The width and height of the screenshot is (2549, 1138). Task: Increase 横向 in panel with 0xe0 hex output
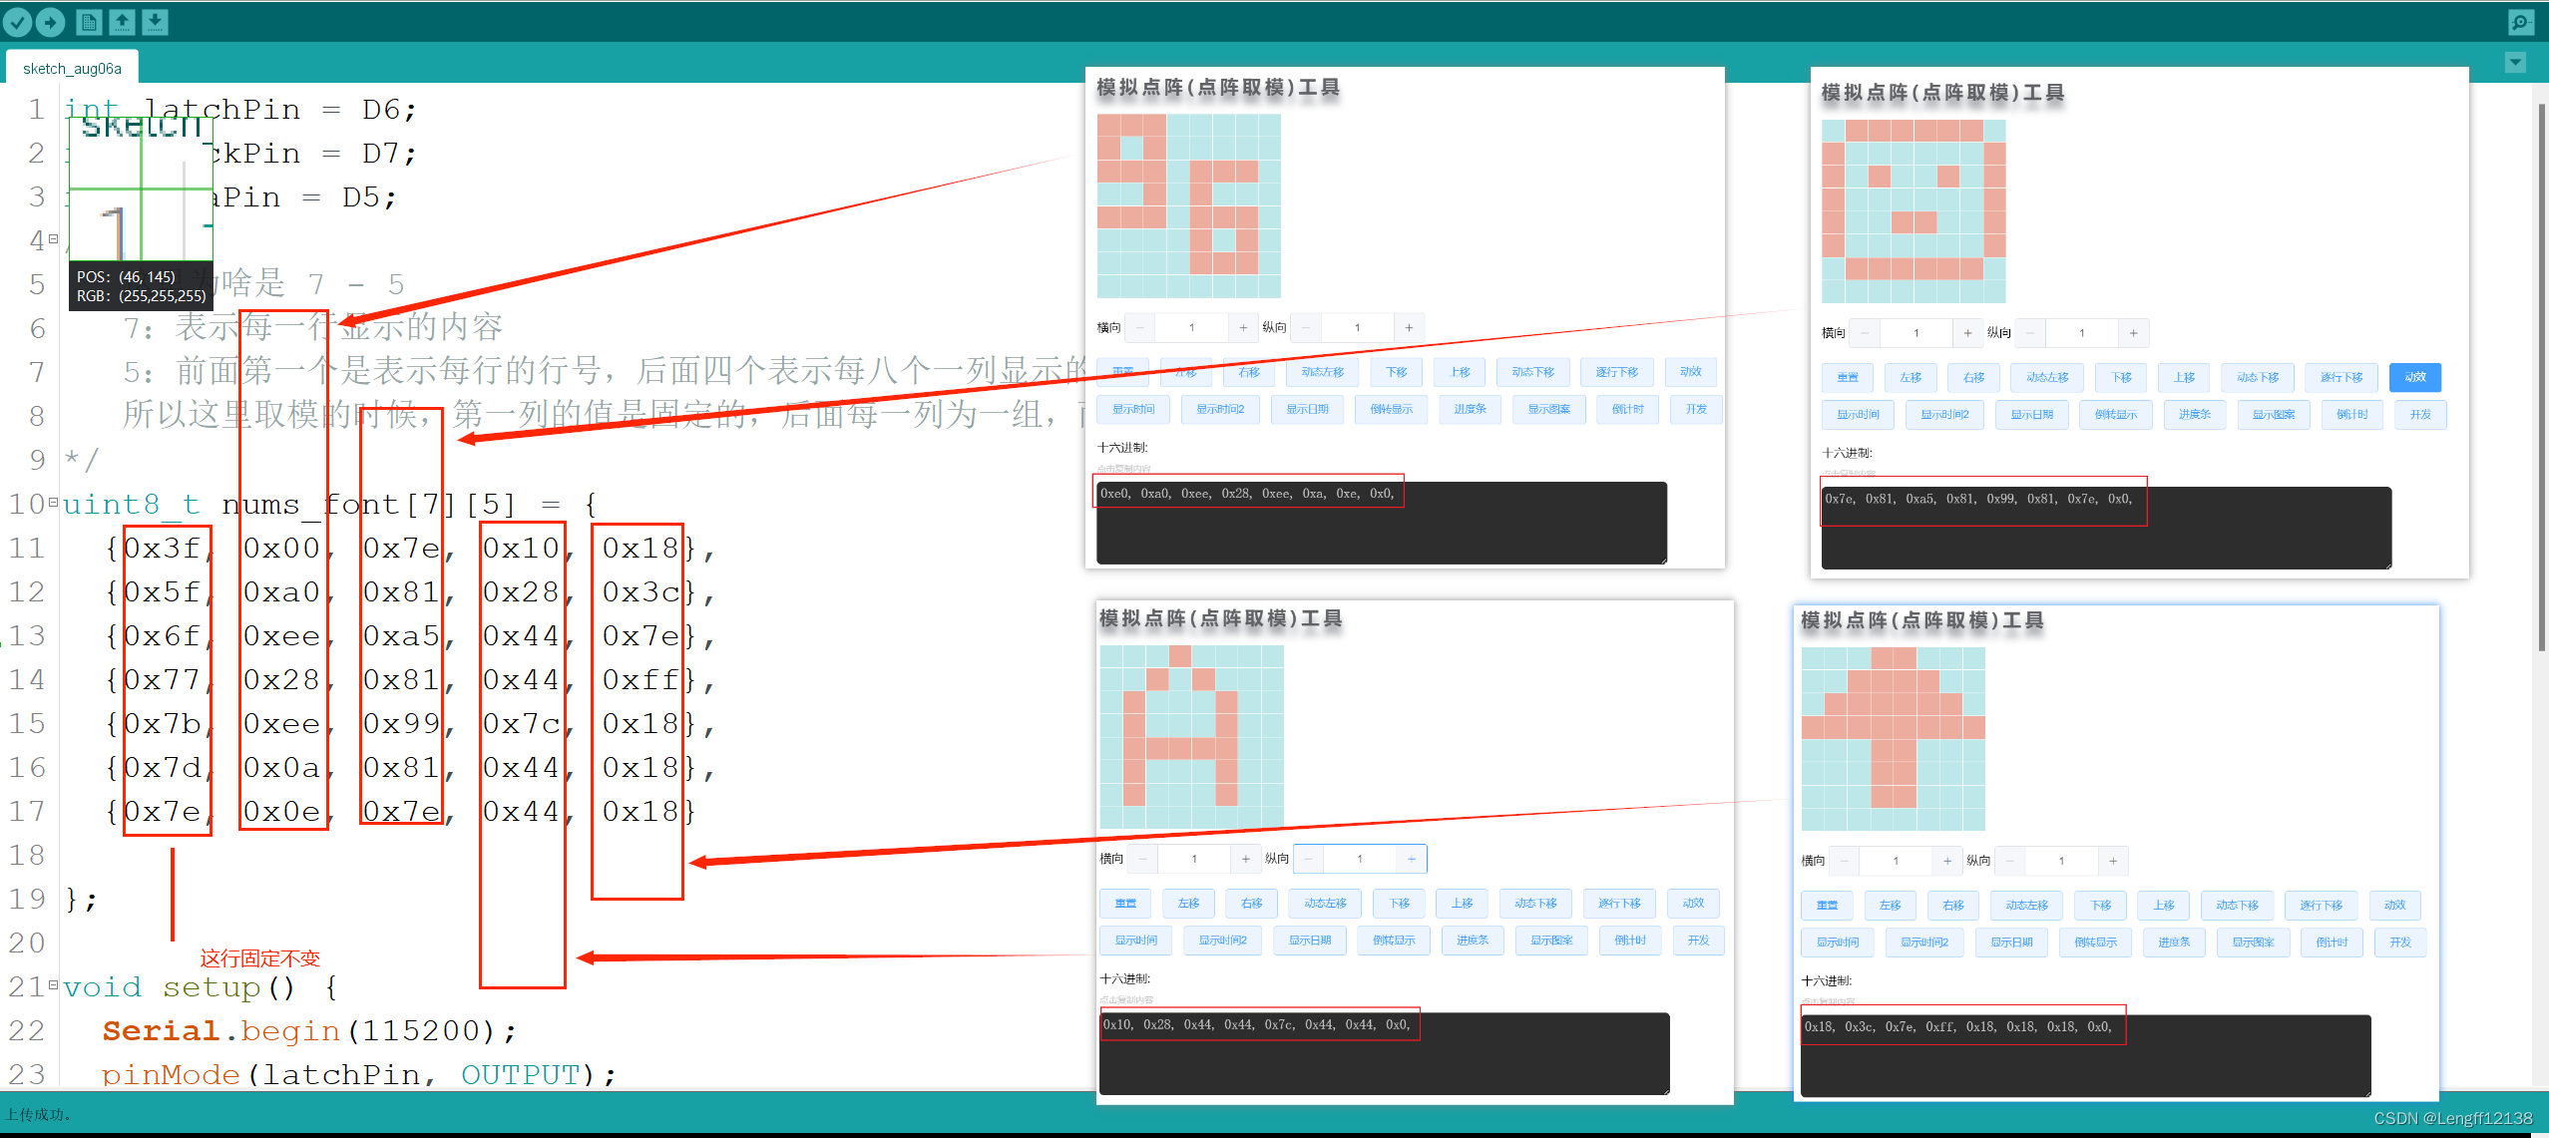coord(1242,327)
